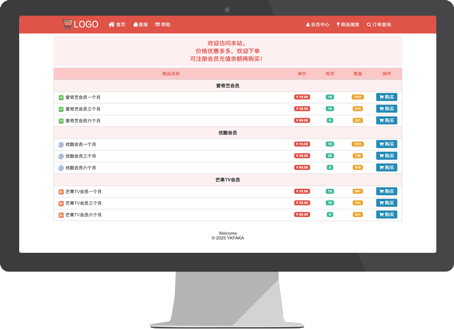Click the 芒果TV会员三个月 product name
The image size is (454, 329).
[x=83, y=203]
